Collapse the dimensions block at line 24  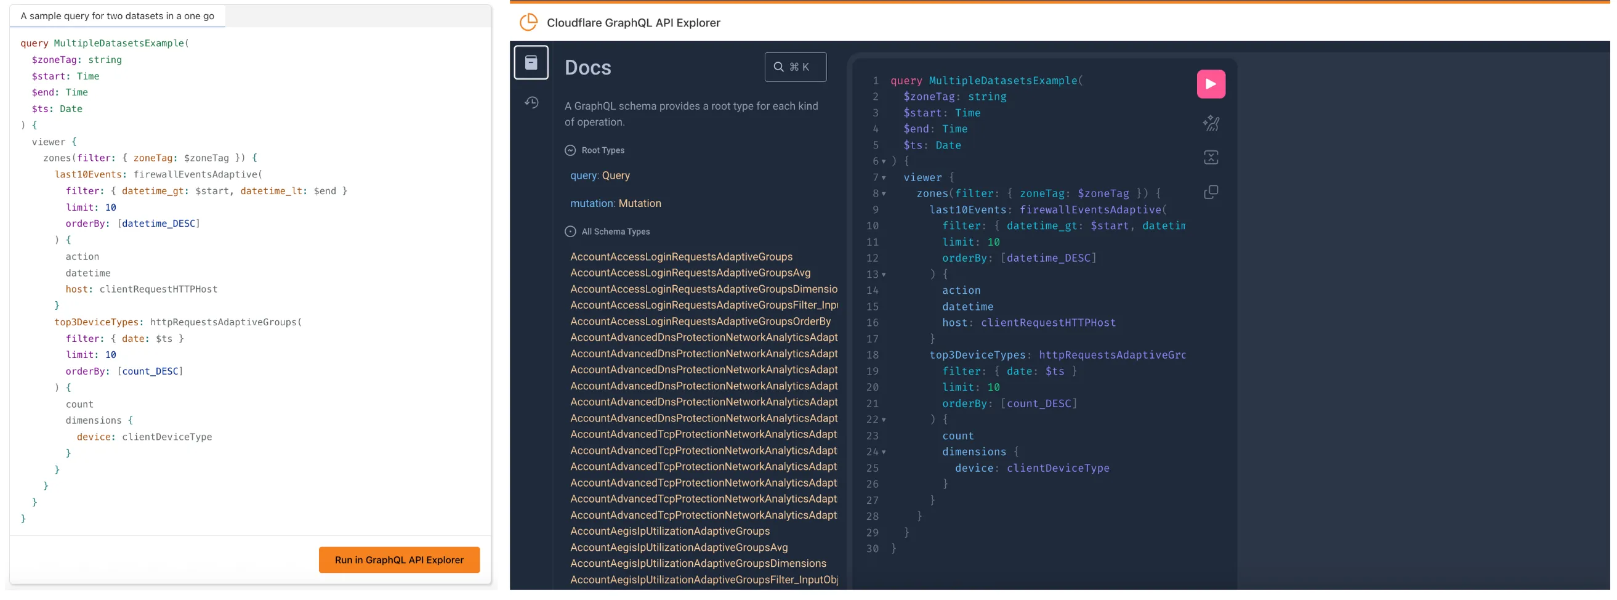[883, 452]
